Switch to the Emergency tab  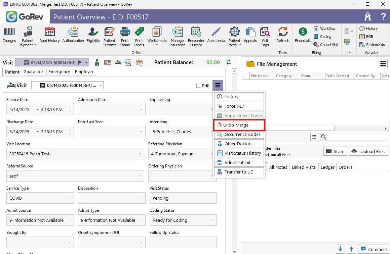(x=59, y=72)
